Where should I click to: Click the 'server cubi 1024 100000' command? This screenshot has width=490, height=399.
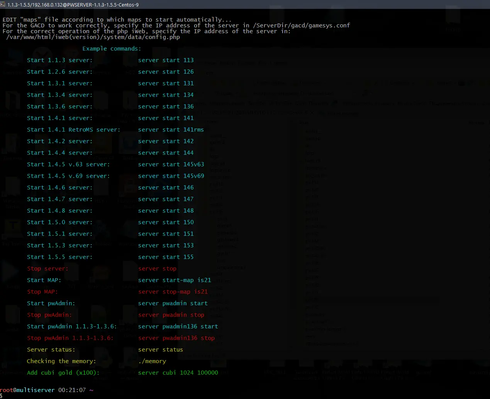click(x=178, y=373)
